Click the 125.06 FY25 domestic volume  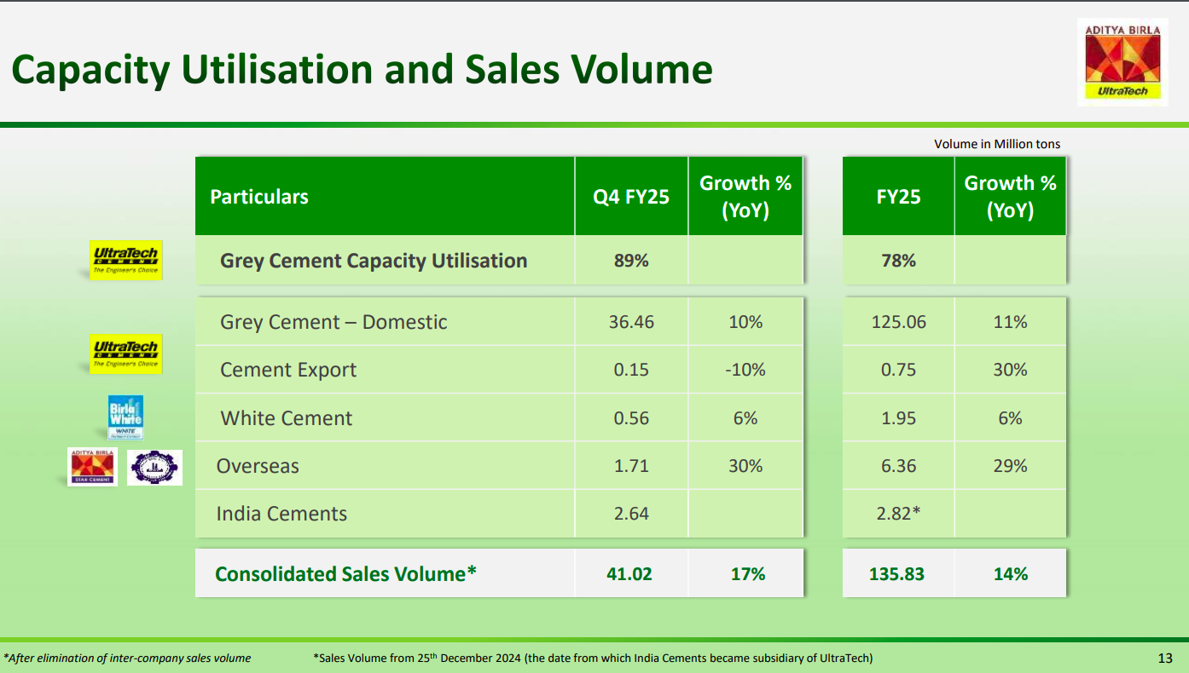pos(898,322)
